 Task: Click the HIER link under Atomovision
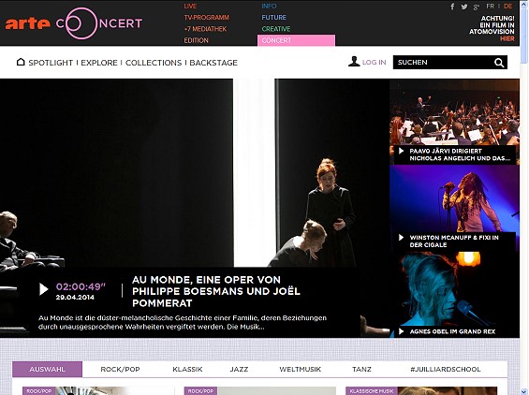(x=507, y=38)
